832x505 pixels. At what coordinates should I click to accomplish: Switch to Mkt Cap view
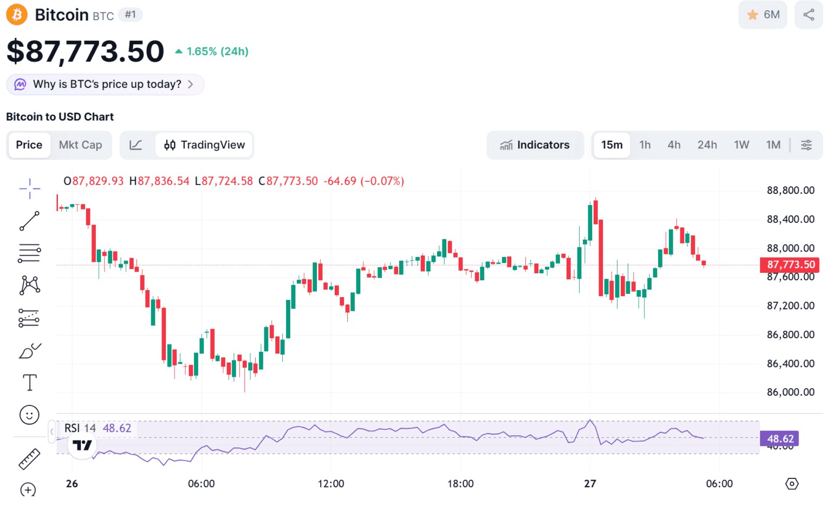click(x=80, y=145)
